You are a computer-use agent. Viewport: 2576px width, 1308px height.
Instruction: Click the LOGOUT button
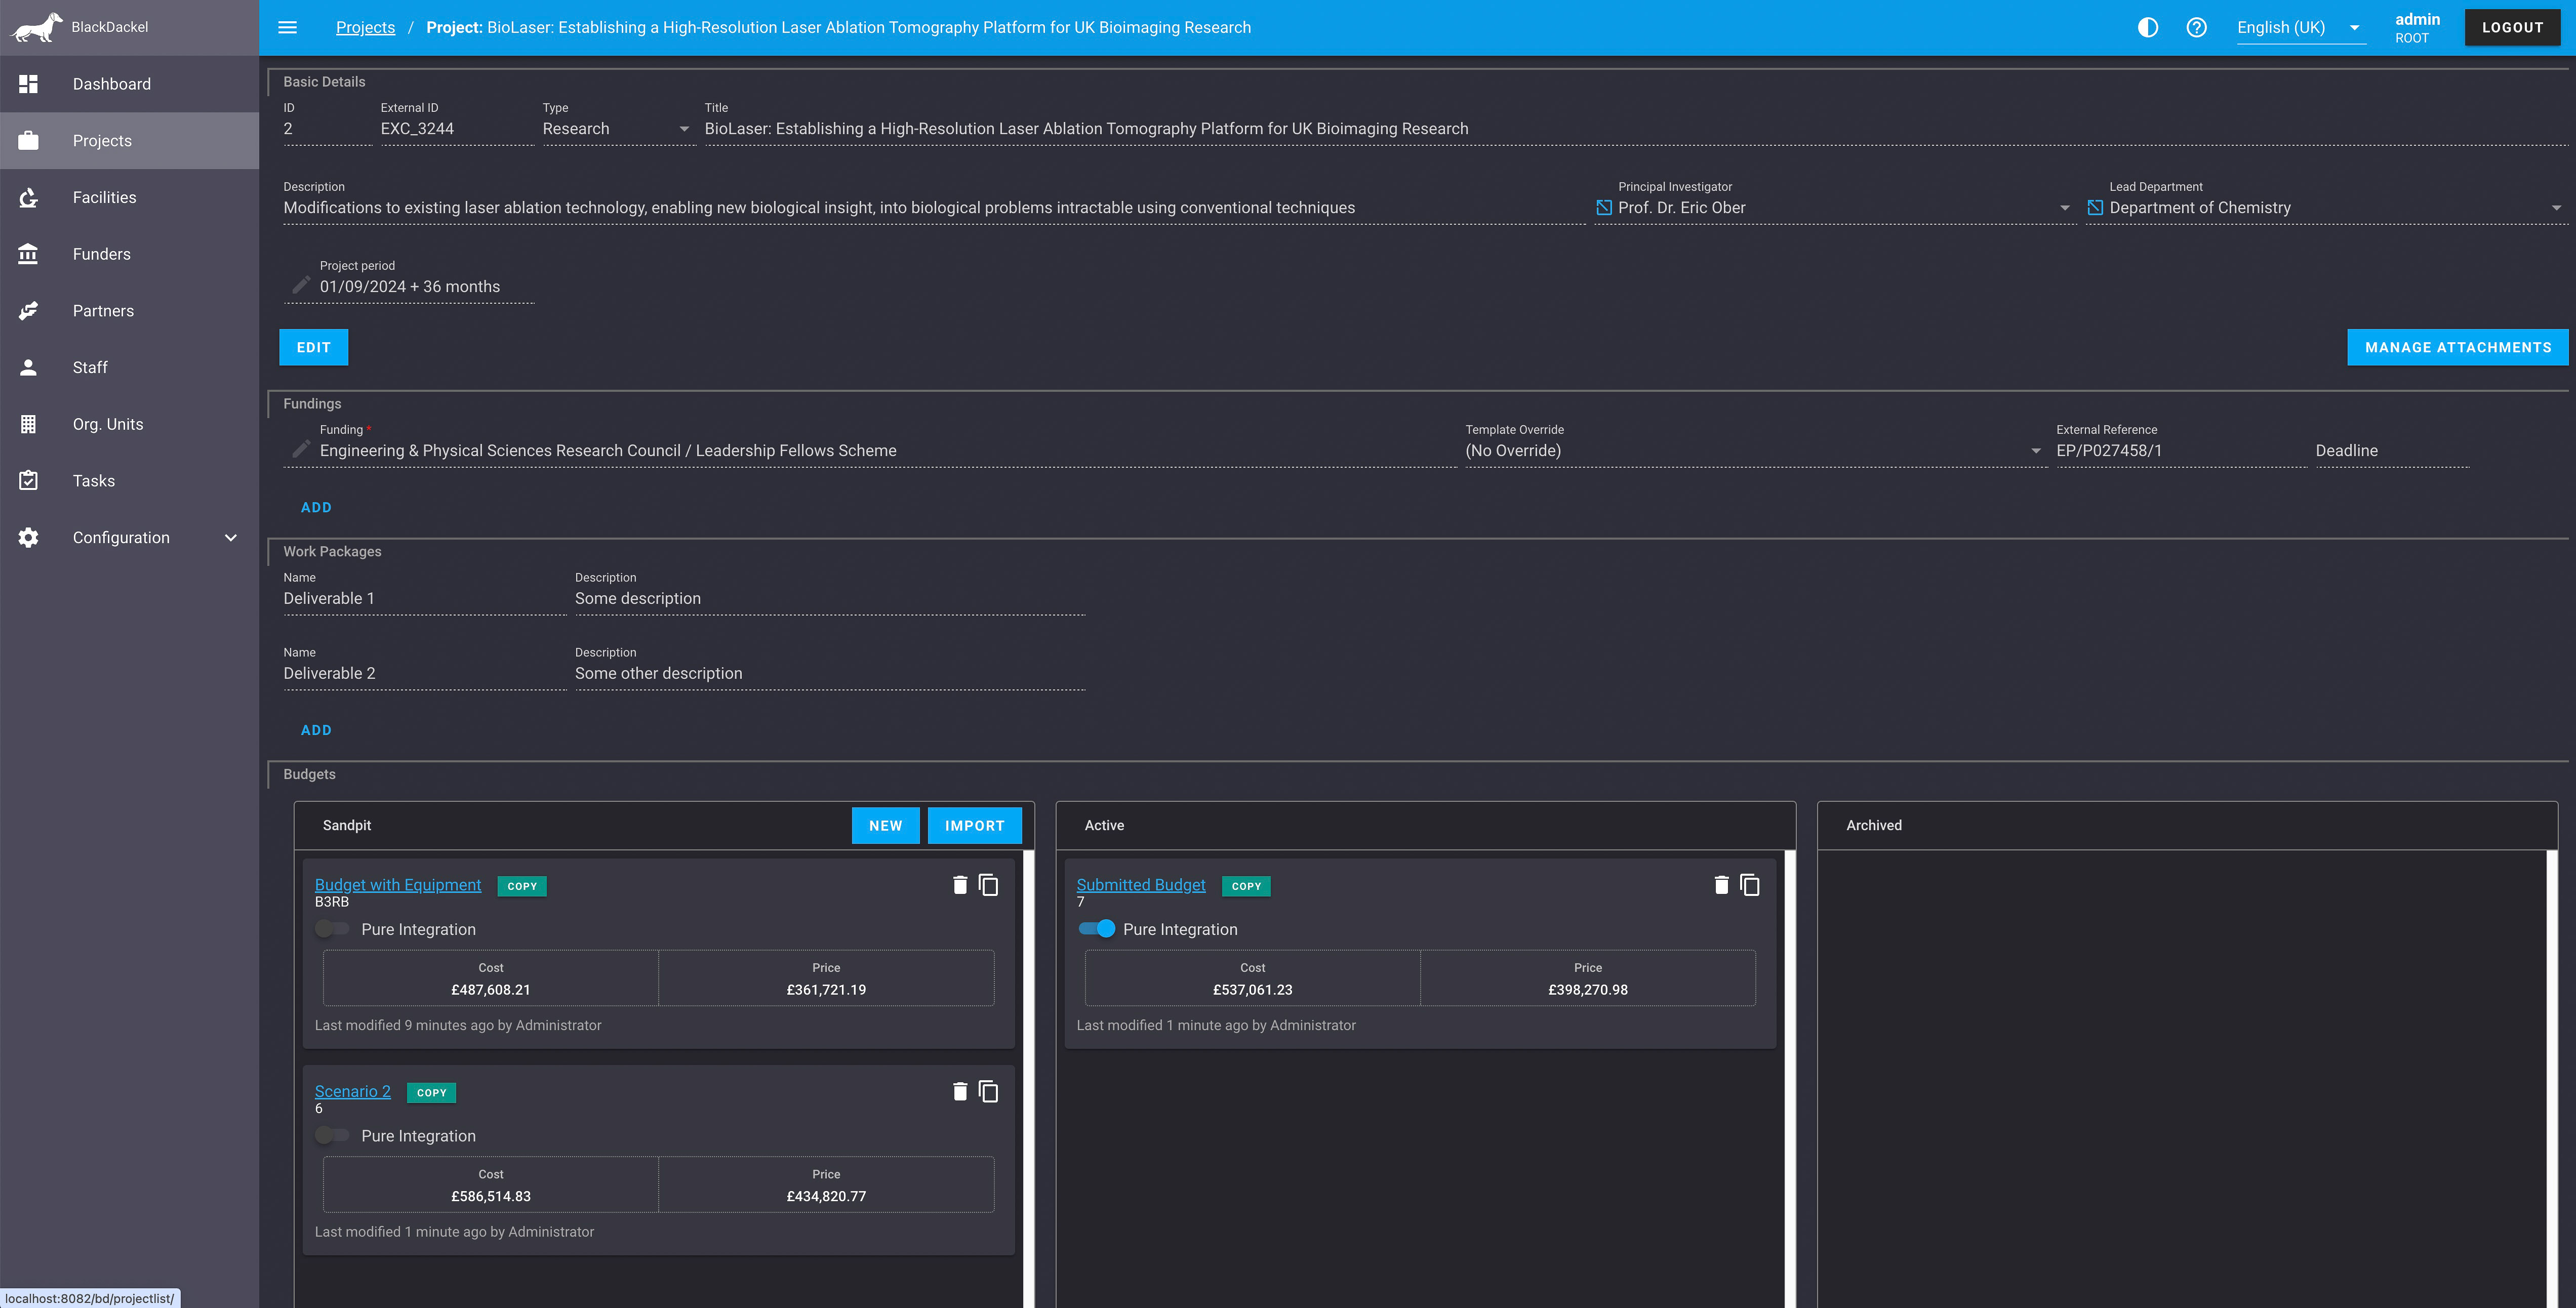pyautogui.click(x=2512, y=28)
